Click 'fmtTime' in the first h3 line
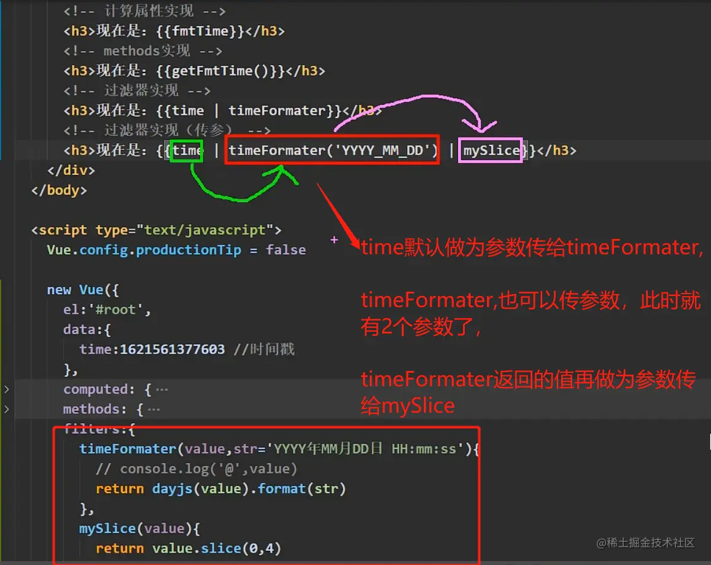The height and width of the screenshot is (565, 711). coord(200,31)
